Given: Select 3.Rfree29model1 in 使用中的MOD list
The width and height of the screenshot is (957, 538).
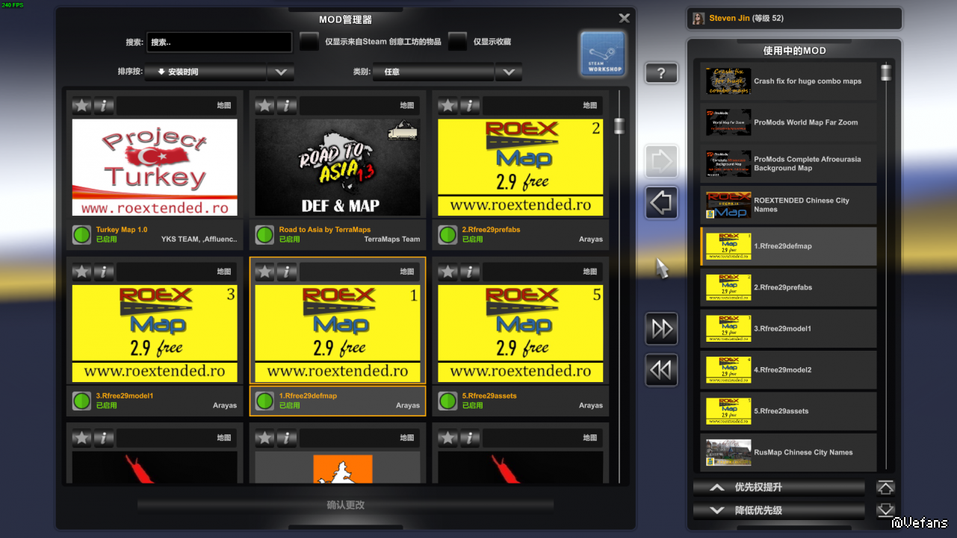Looking at the screenshot, I should 788,328.
